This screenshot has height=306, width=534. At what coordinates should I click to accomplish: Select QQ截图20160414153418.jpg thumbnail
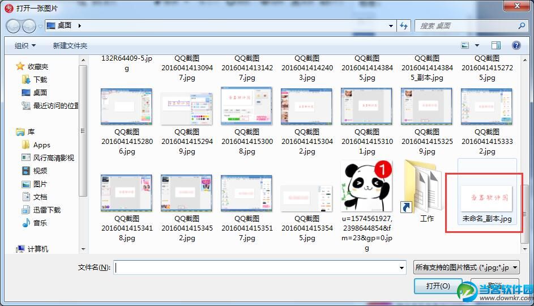point(127,193)
